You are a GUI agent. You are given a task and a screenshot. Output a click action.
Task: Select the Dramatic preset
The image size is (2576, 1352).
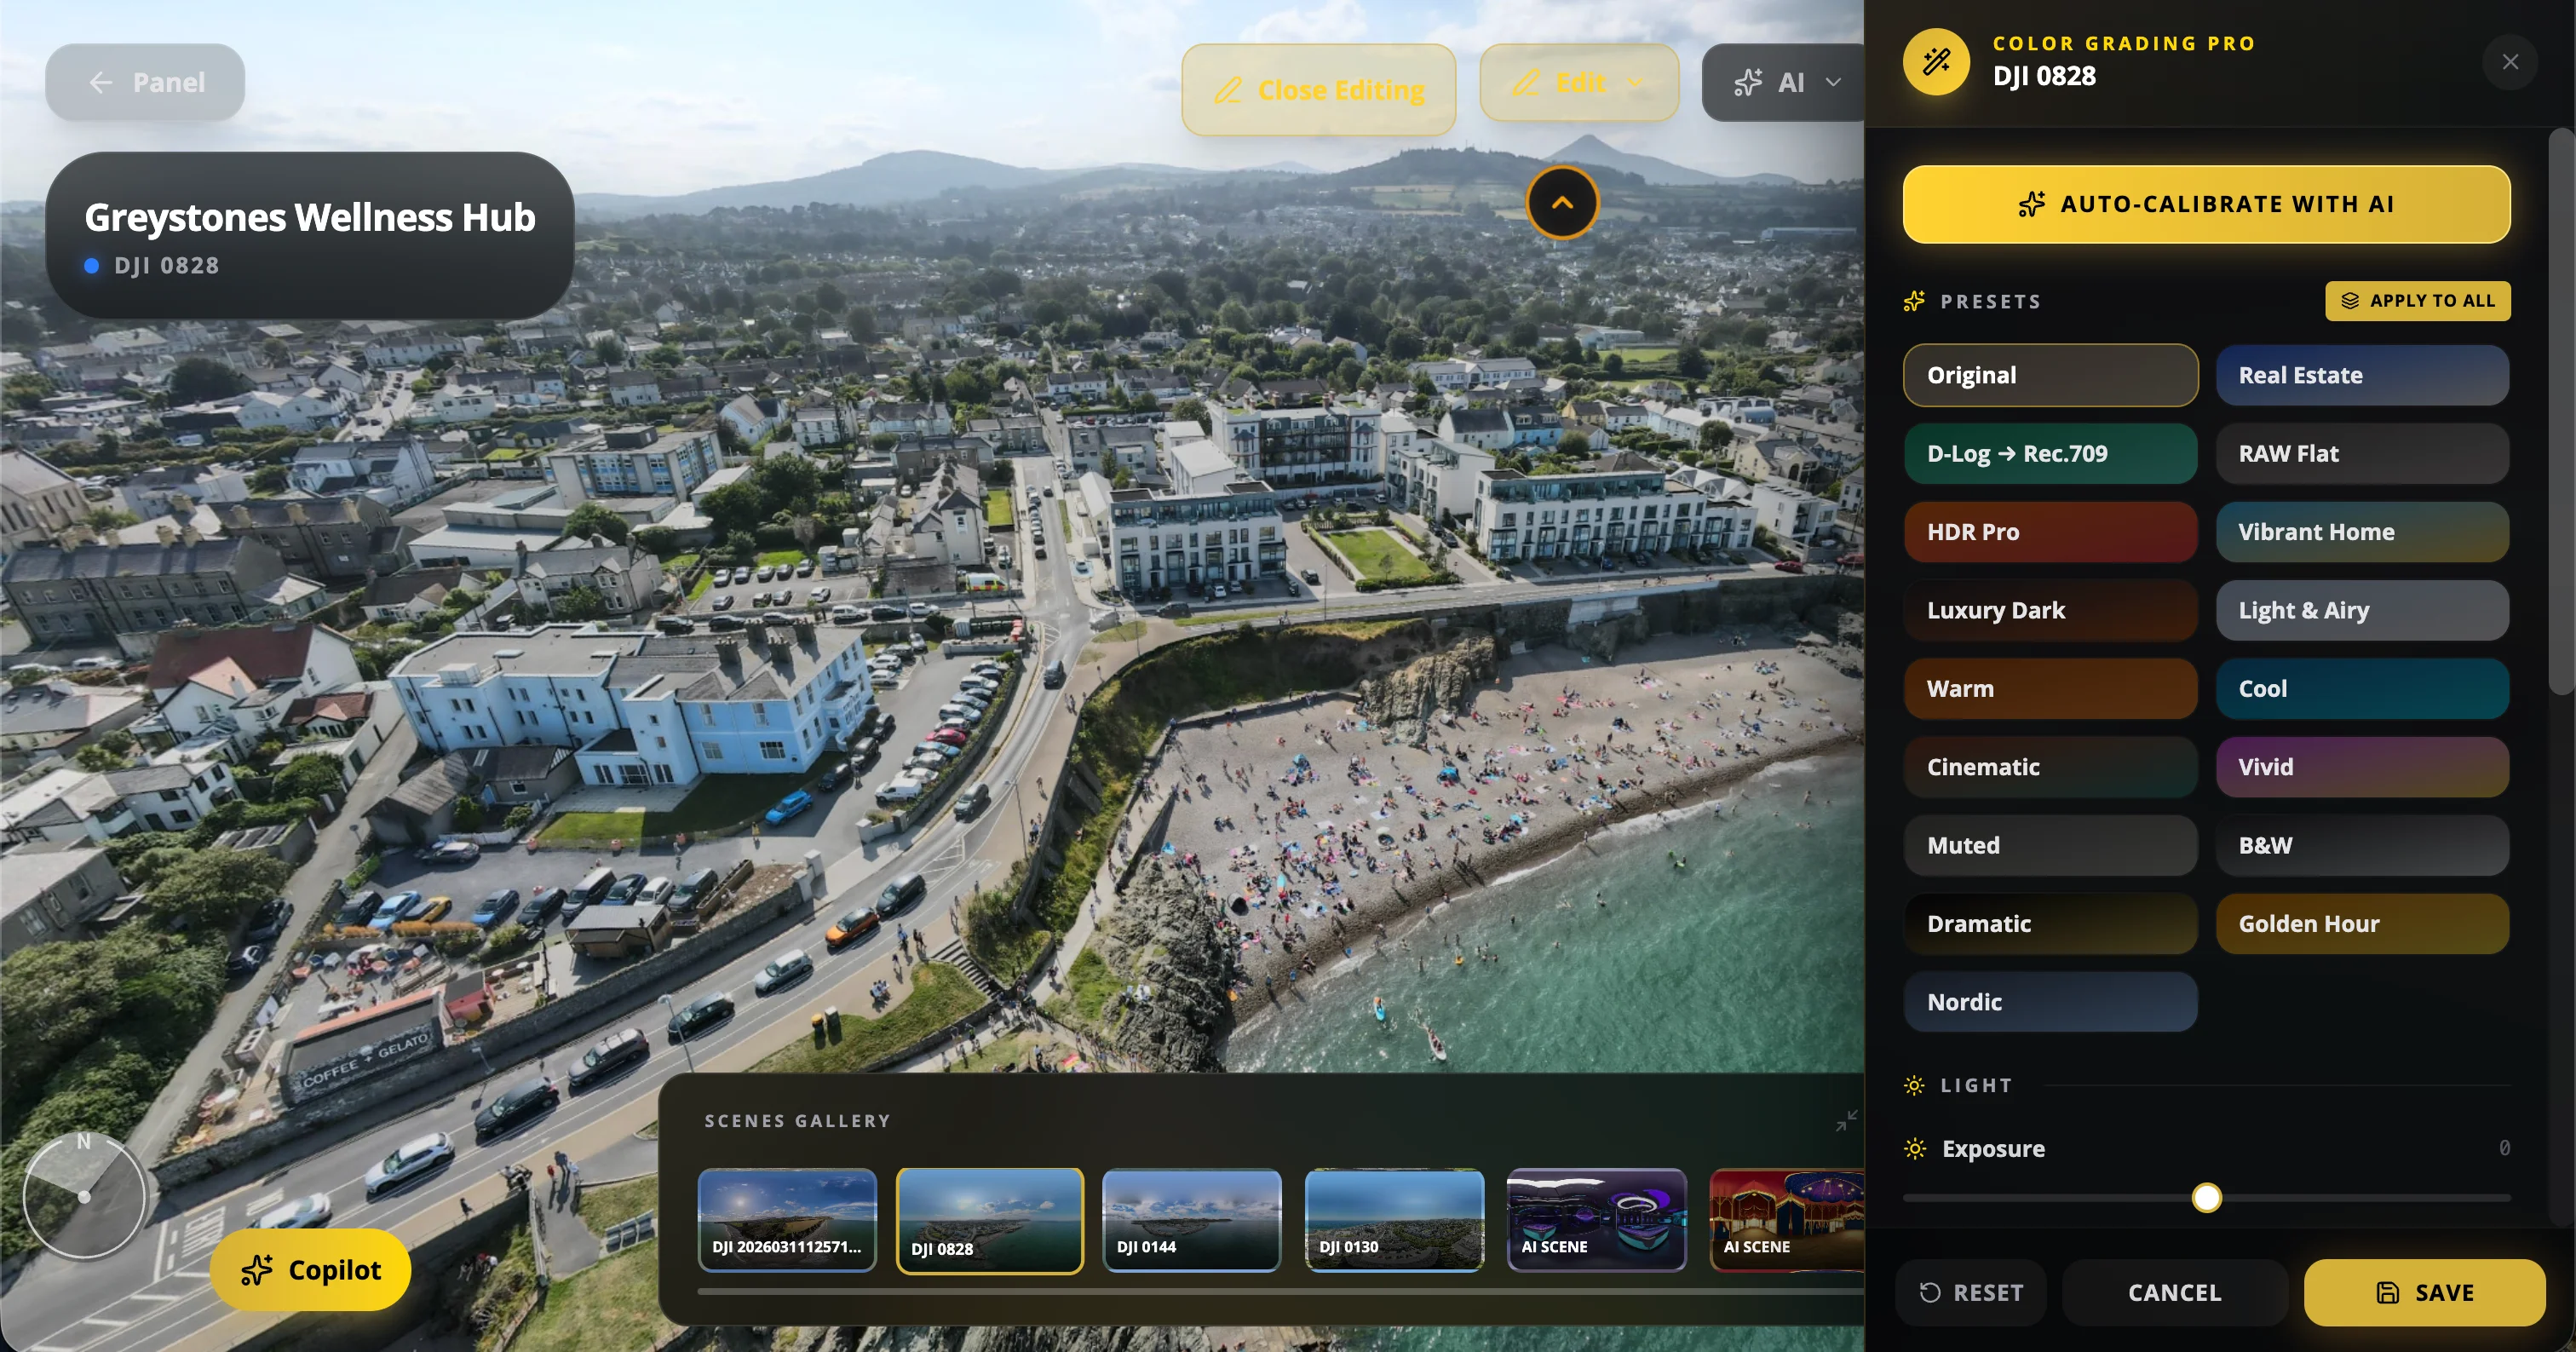2050,923
